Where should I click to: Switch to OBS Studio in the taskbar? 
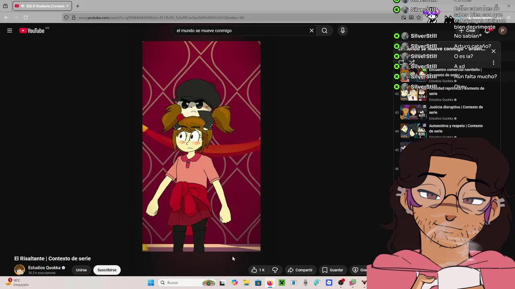coord(341,283)
